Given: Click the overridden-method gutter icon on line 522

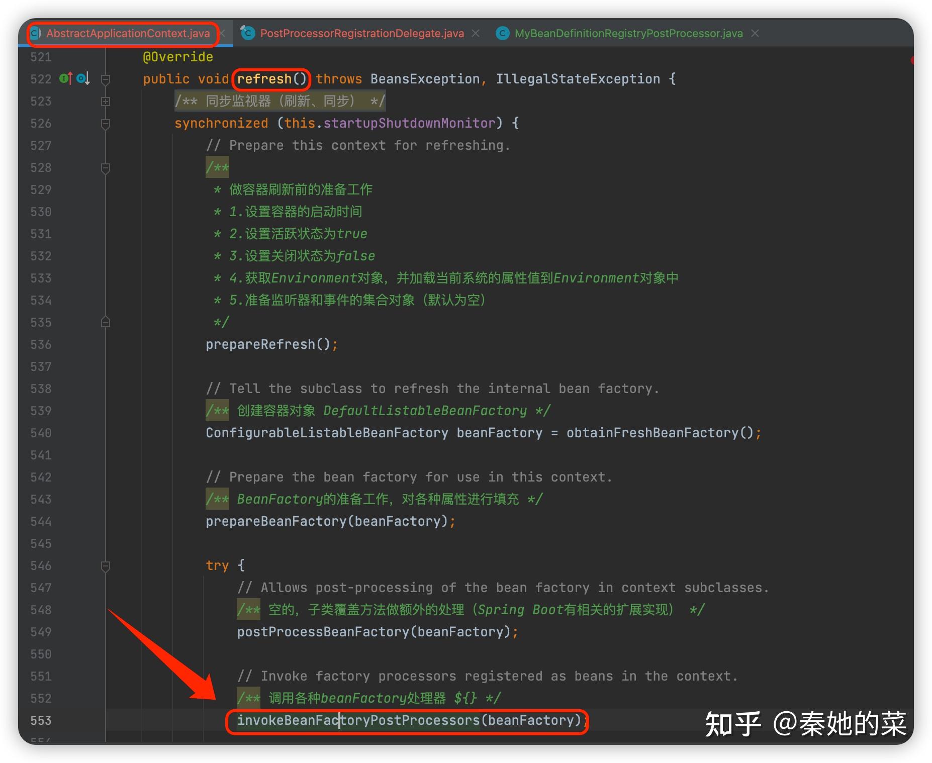Looking at the screenshot, I should pos(81,79).
